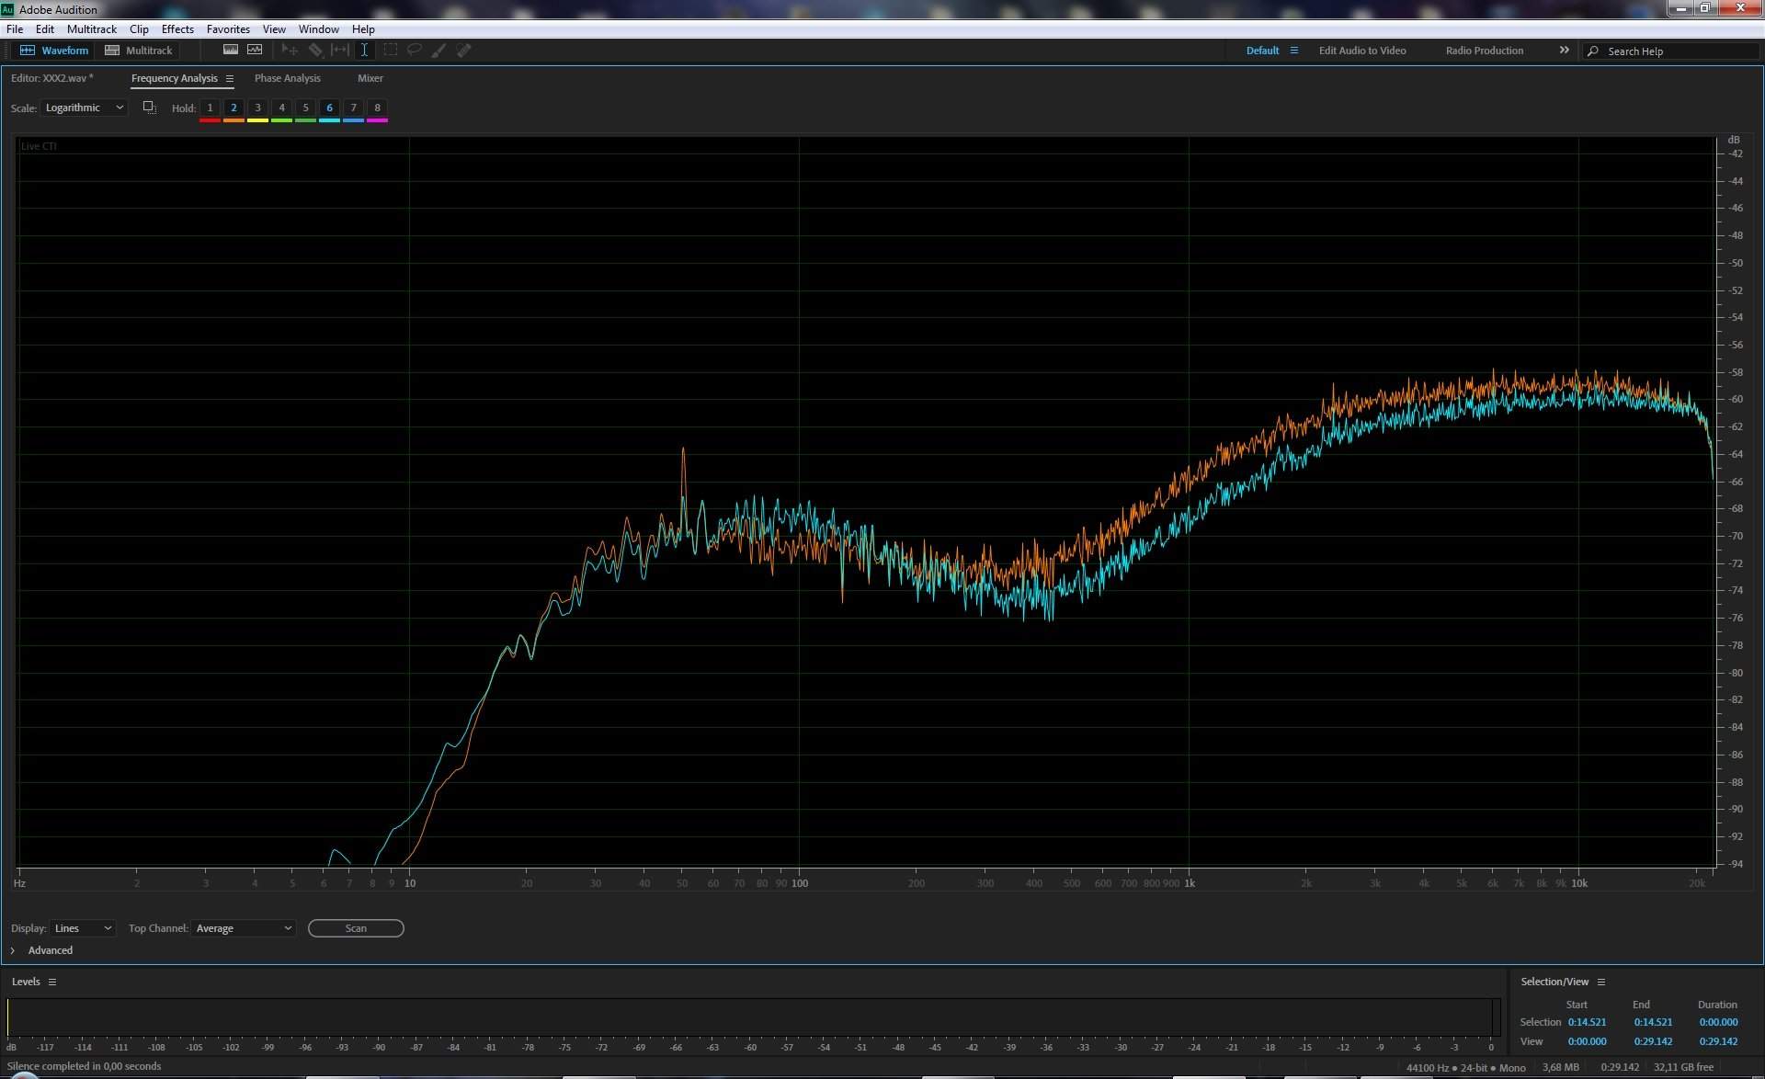
Task: Select the Time Selection tool
Action: [364, 51]
